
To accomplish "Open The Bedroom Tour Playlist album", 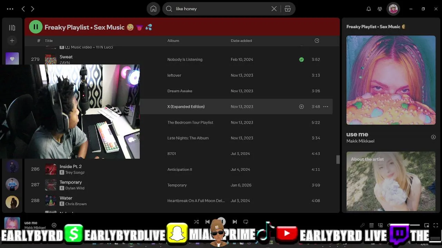I will point(190,122).
